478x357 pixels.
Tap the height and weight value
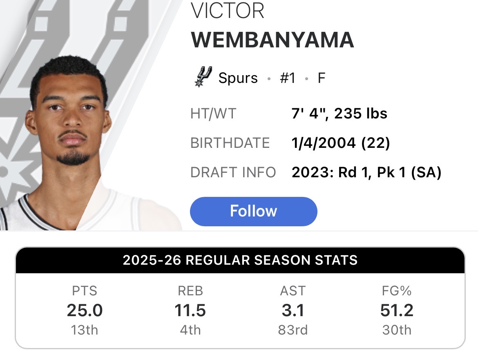[339, 114]
